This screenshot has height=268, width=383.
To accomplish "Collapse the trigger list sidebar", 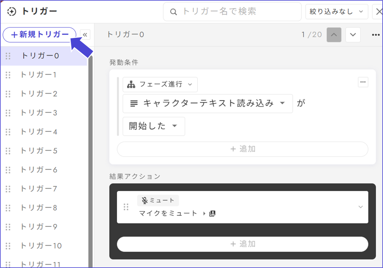I will click(85, 35).
